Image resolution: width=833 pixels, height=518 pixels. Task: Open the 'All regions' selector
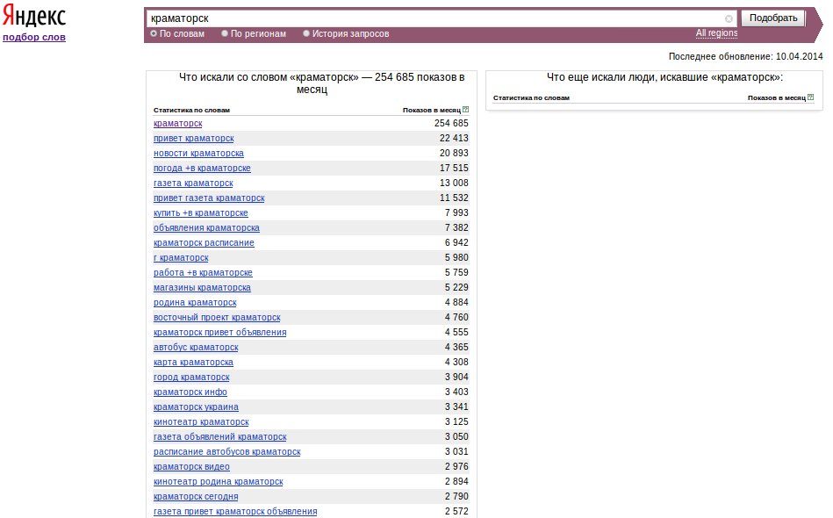716,33
